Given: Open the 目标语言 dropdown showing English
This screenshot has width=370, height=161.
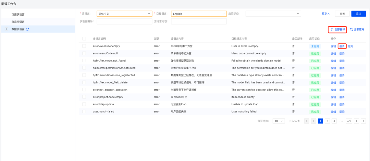Looking at the screenshot, I should pyautogui.click(x=199, y=14).
